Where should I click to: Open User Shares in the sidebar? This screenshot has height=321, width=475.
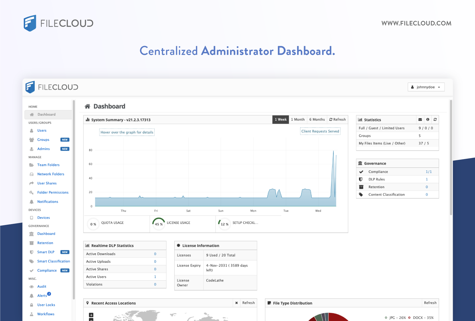point(47,183)
